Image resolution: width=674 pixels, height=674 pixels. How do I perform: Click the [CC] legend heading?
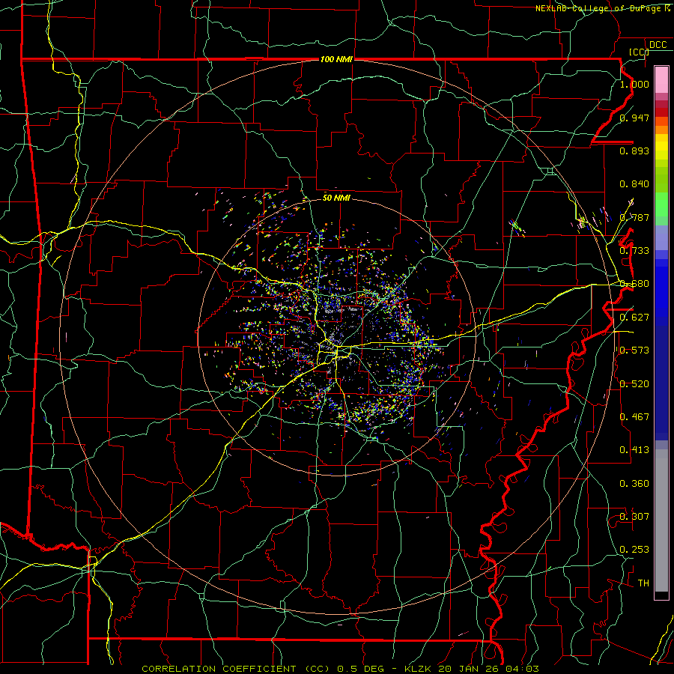click(x=639, y=52)
